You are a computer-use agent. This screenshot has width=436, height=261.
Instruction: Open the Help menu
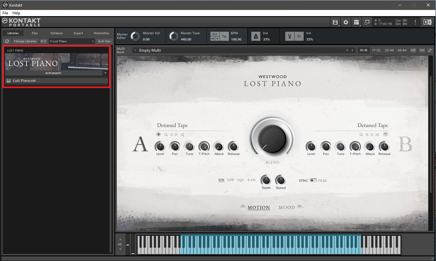[16, 13]
